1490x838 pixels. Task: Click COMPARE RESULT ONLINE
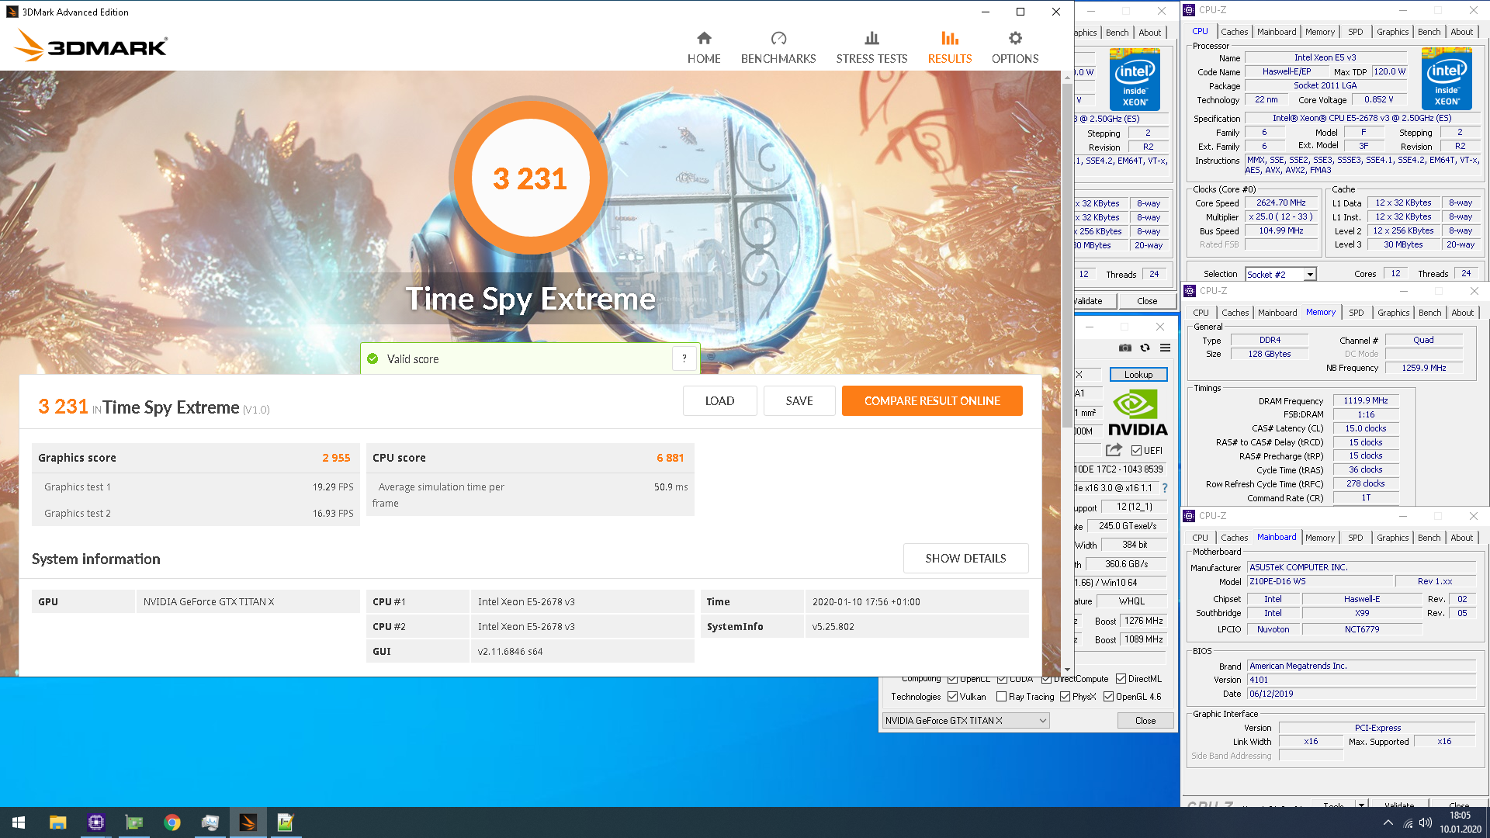(x=932, y=401)
